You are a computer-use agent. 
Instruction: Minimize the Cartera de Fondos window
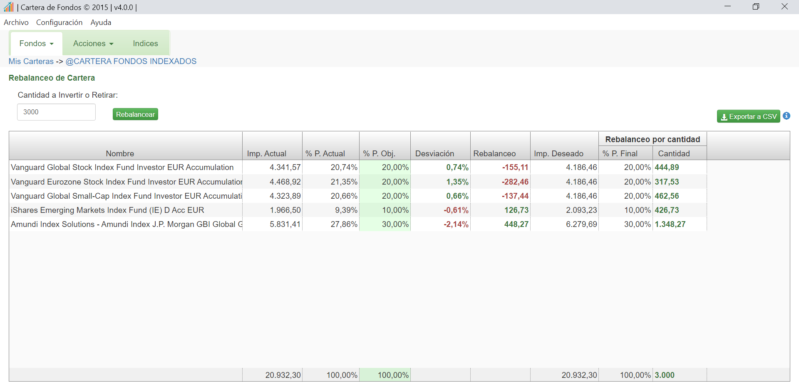click(x=727, y=7)
